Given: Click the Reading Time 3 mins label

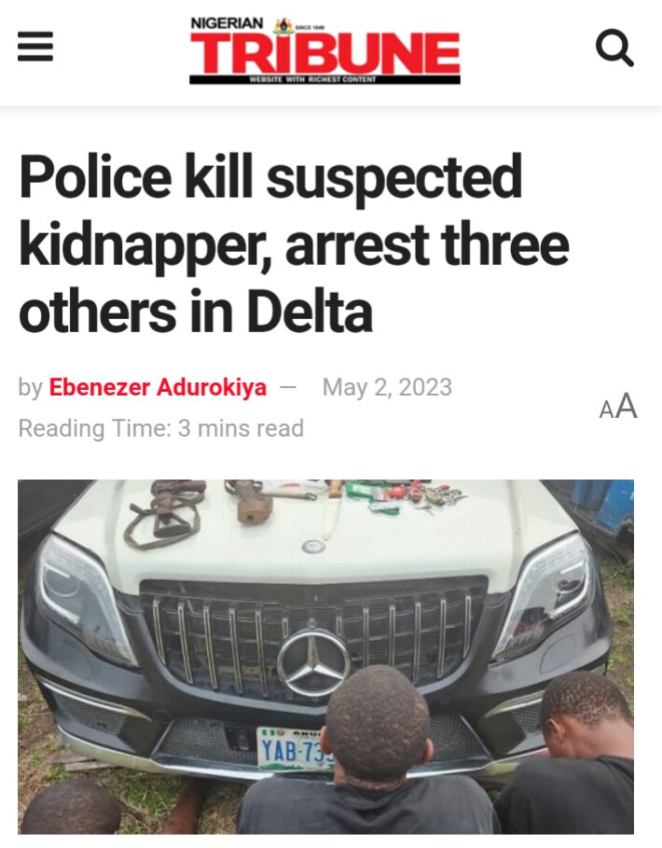Looking at the screenshot, I should point(161,428).
